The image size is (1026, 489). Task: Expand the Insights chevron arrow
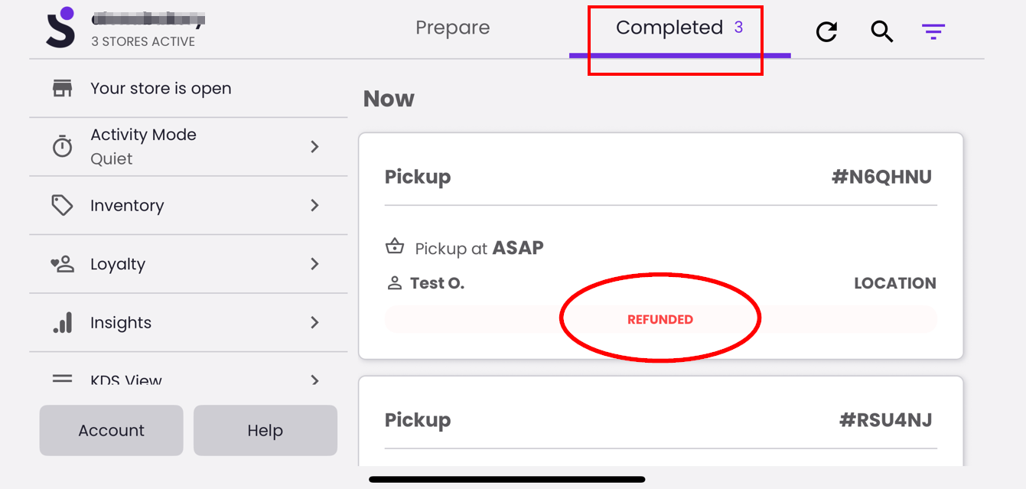(314, 323)
